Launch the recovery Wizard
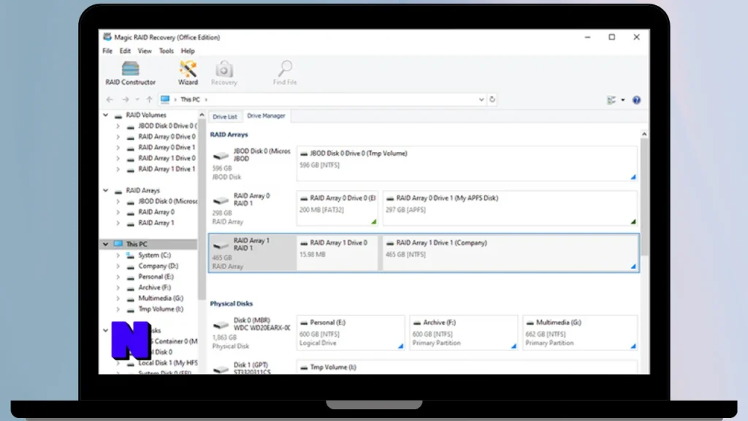 point(188,73)
